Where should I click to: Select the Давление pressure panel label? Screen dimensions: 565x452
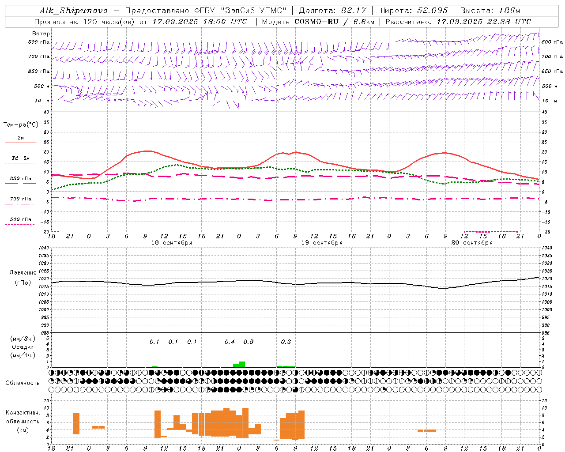point(23,273)
